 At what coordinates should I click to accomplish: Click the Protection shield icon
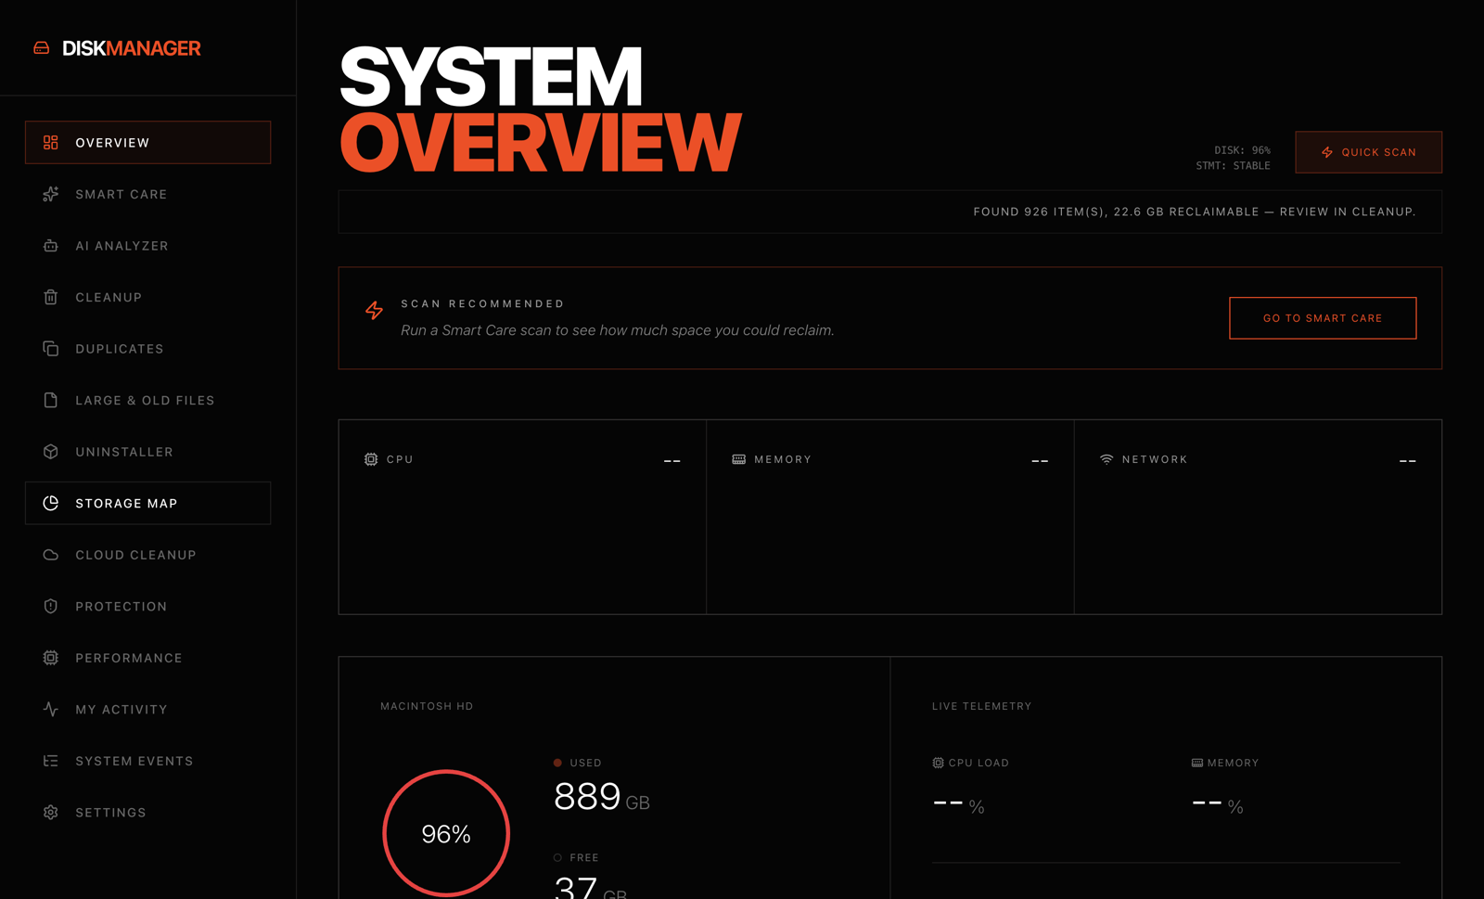[x=51, y=606]
